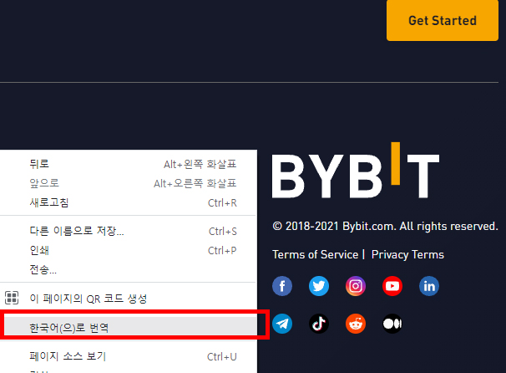Click the QR code icon in context menu
Screen dimensions: 506x373
12,298
